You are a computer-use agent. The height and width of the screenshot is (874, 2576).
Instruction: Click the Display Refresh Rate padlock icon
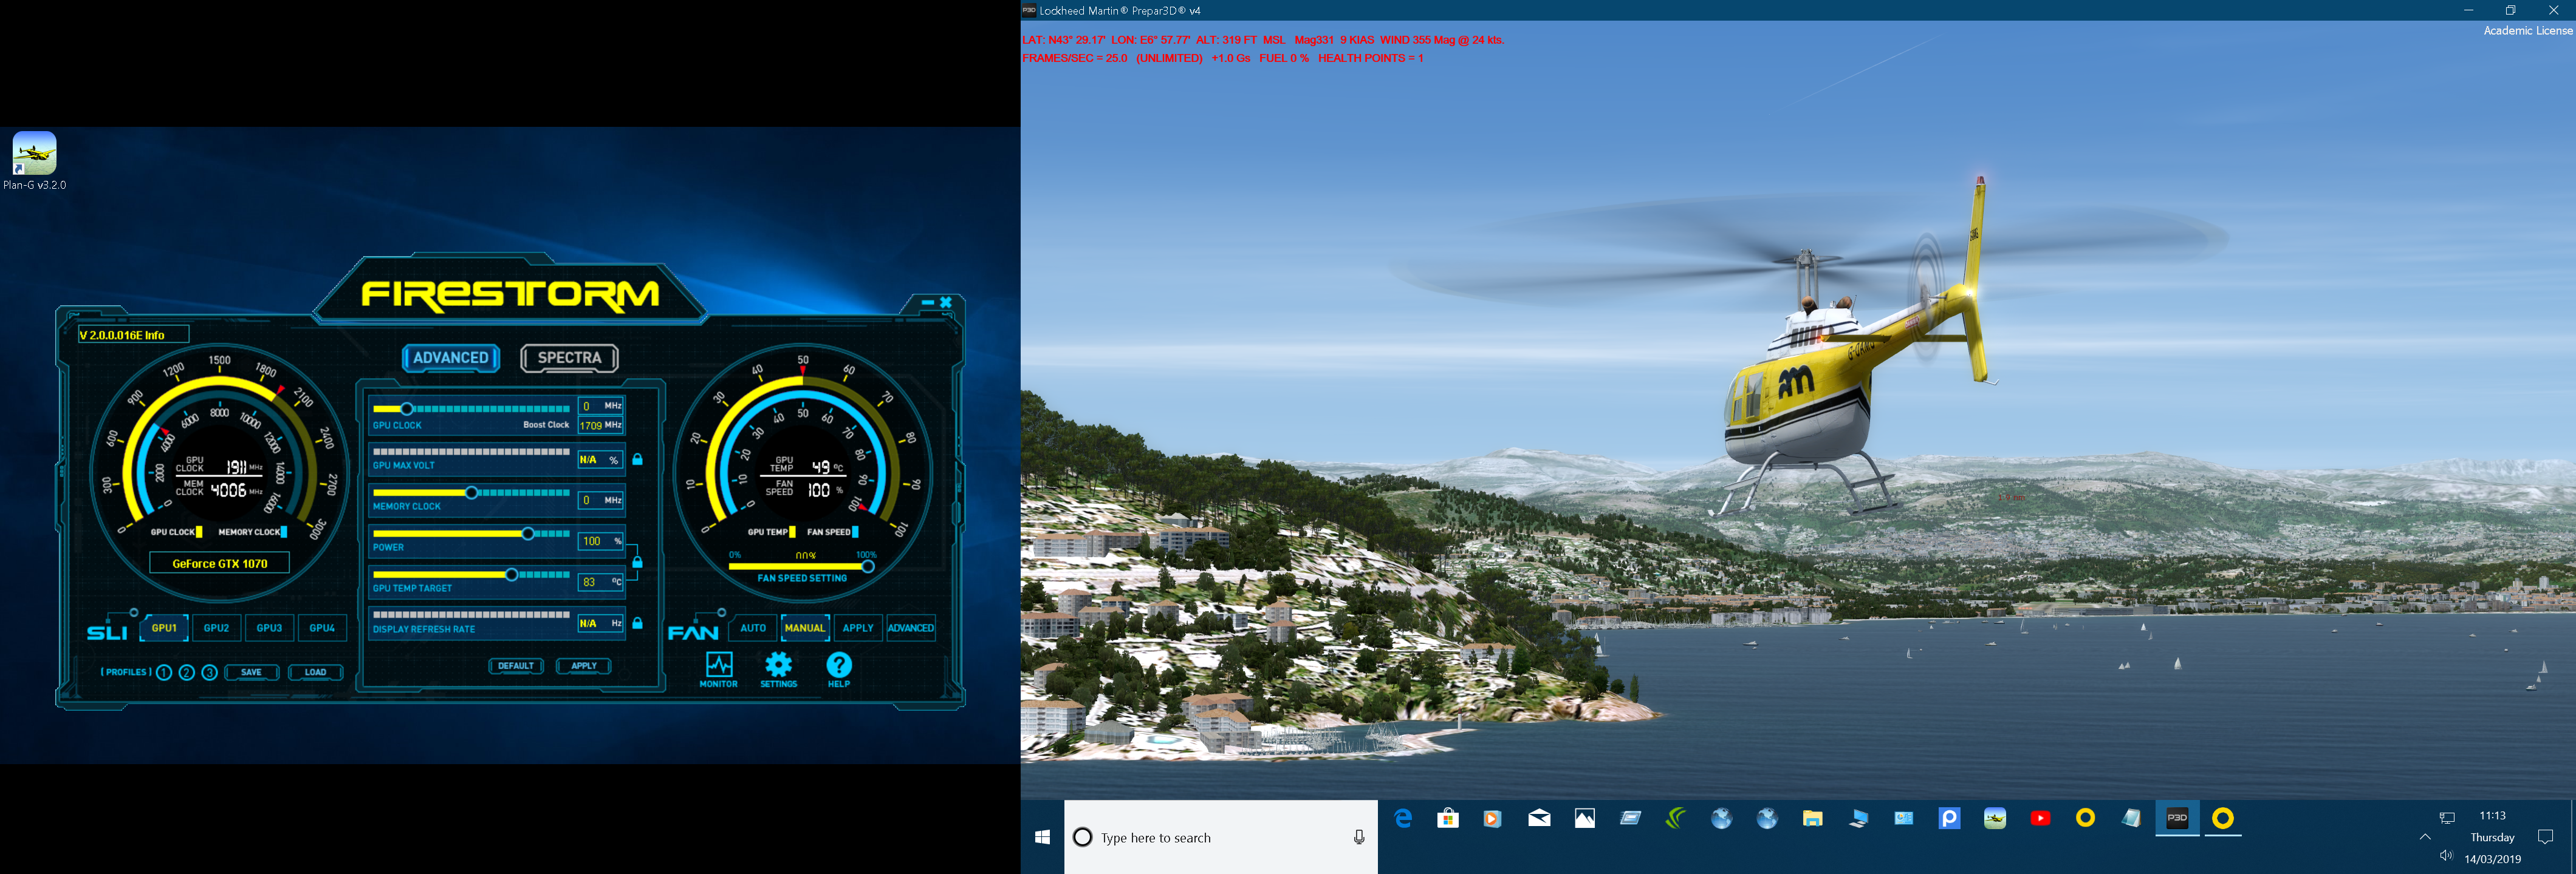637,623
